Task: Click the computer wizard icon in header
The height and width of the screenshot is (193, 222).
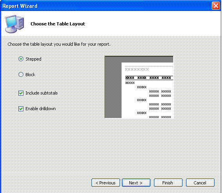Action: coord(14,24)
